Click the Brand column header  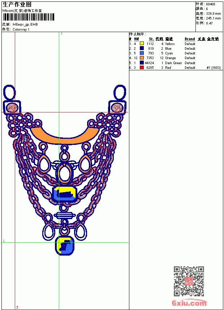[x=190, y=39]
